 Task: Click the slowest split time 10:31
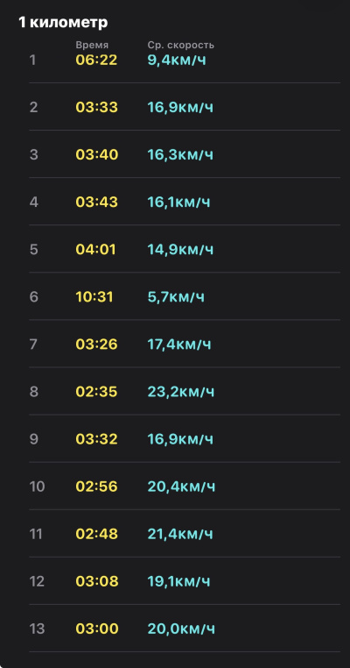[x=94, y=296]
